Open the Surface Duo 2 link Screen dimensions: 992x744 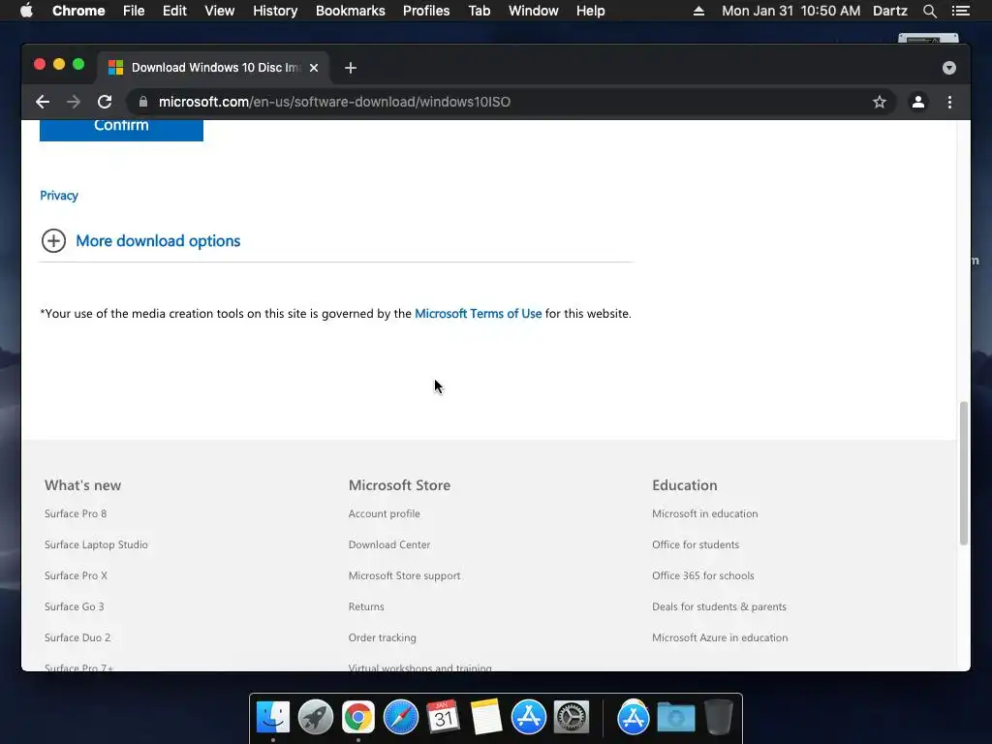pos(77,637)
